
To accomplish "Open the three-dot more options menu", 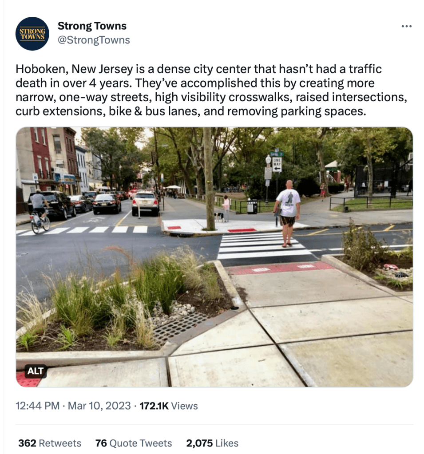I will 407,26.
